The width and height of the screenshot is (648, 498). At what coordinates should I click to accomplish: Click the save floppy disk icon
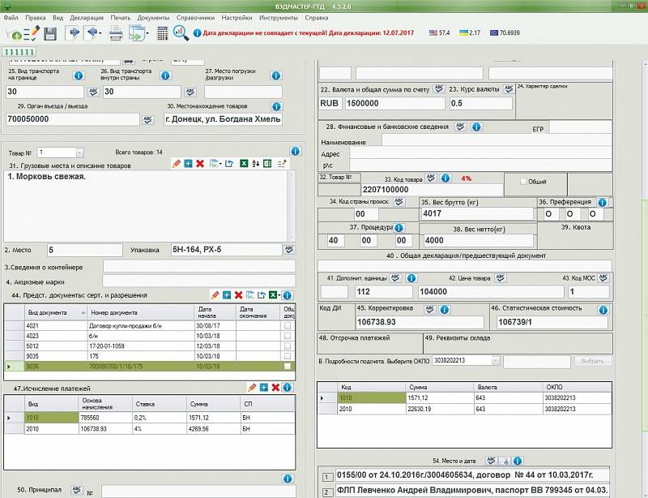point(50,33)
